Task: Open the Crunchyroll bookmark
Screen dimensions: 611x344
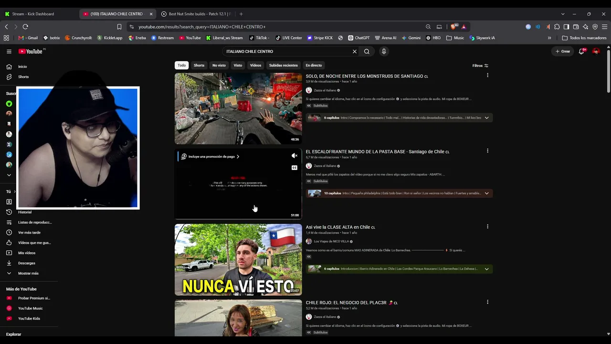Action: pyautogui.click(x=78, y=38)
